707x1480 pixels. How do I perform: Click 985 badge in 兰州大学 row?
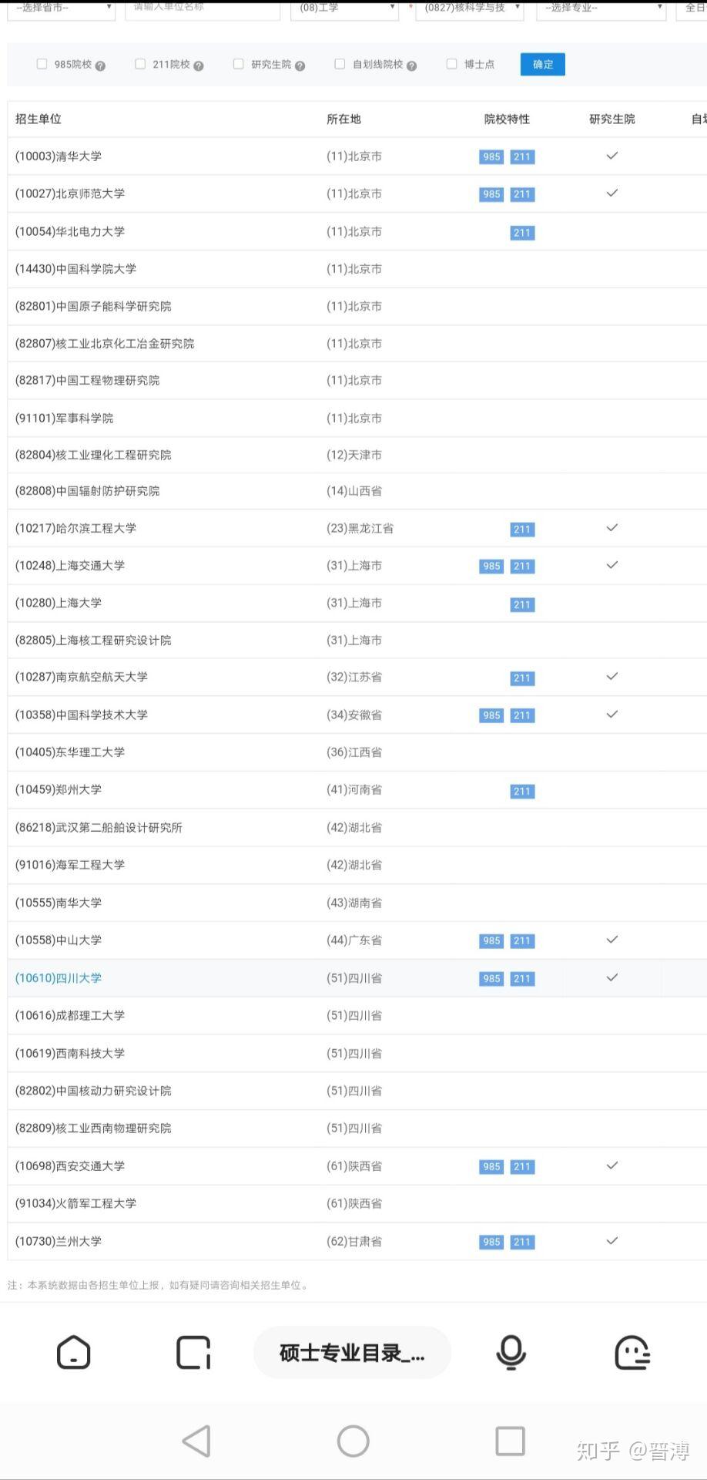[x=491, y=1242]
